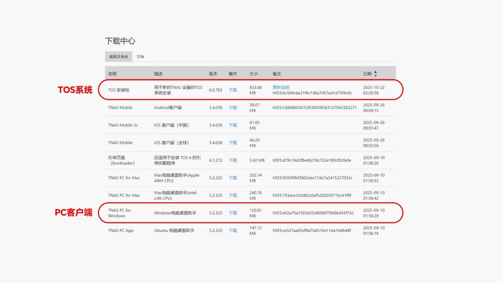This screenshot has height=283, width=503.
Task: Open the 文档 tab
Action: (x=140, y=57)
